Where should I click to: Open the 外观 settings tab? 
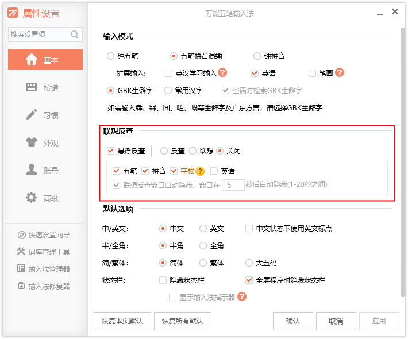click(45, 143)
